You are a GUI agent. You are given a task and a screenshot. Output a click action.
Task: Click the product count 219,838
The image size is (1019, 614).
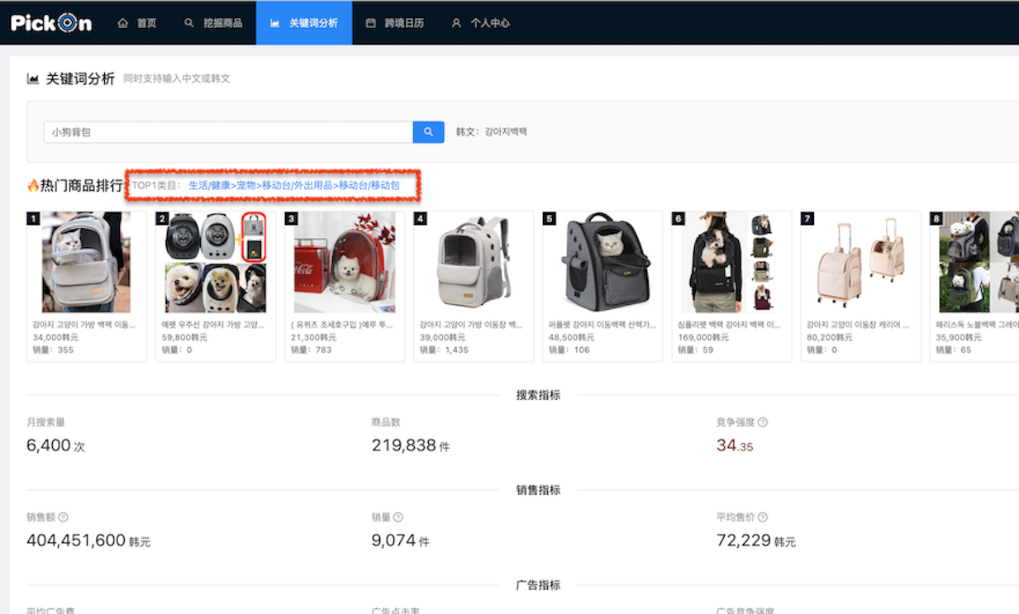point(404,445)
